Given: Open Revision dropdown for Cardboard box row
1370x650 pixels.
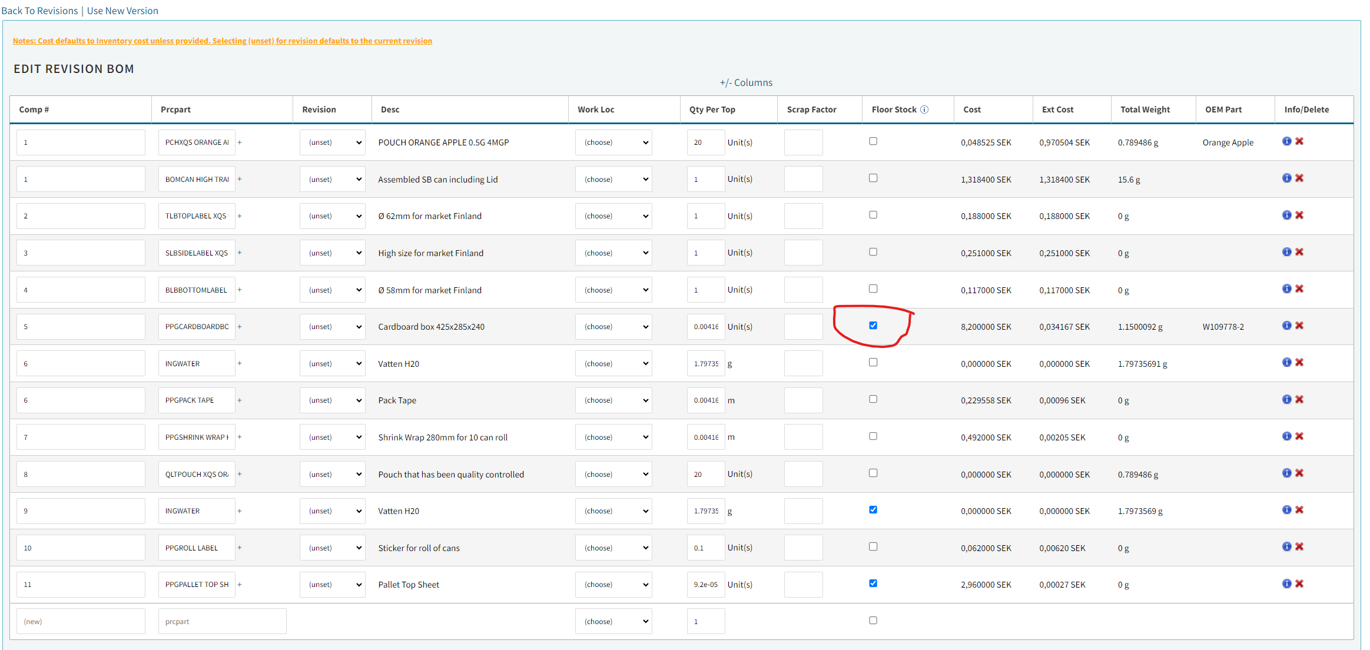Looking at the screenshot, I should [x=333, y=327].
